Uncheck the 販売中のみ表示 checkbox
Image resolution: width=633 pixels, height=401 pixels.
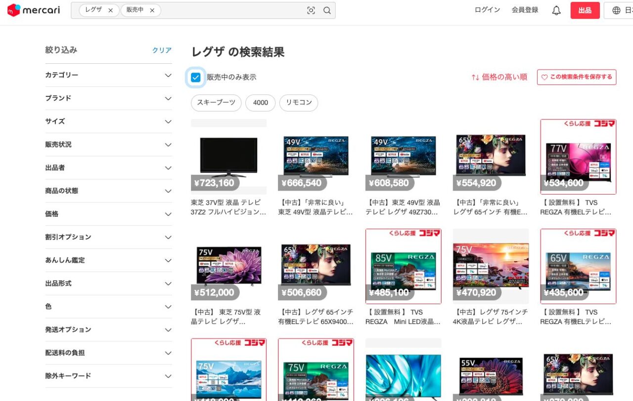(196, 78)
